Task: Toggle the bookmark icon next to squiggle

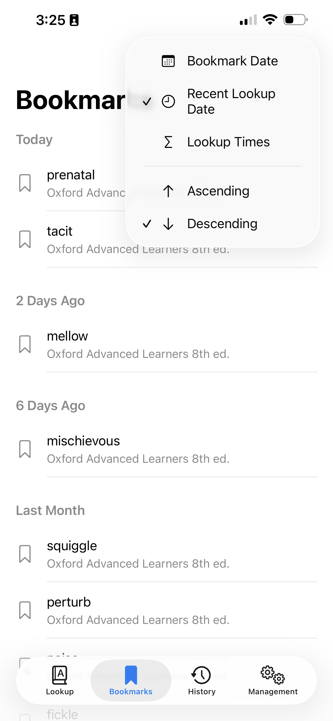Action: point(25,554)
